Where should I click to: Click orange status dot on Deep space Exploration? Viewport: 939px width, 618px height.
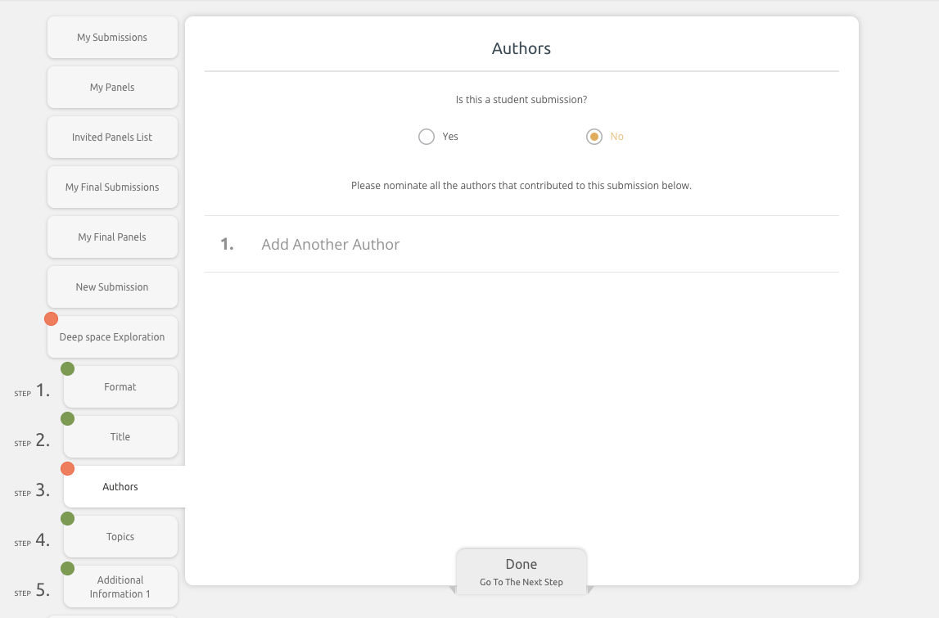coord(51,319)
